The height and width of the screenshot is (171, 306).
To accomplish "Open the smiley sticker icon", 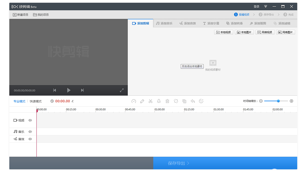I will click(x=201, y=101).
